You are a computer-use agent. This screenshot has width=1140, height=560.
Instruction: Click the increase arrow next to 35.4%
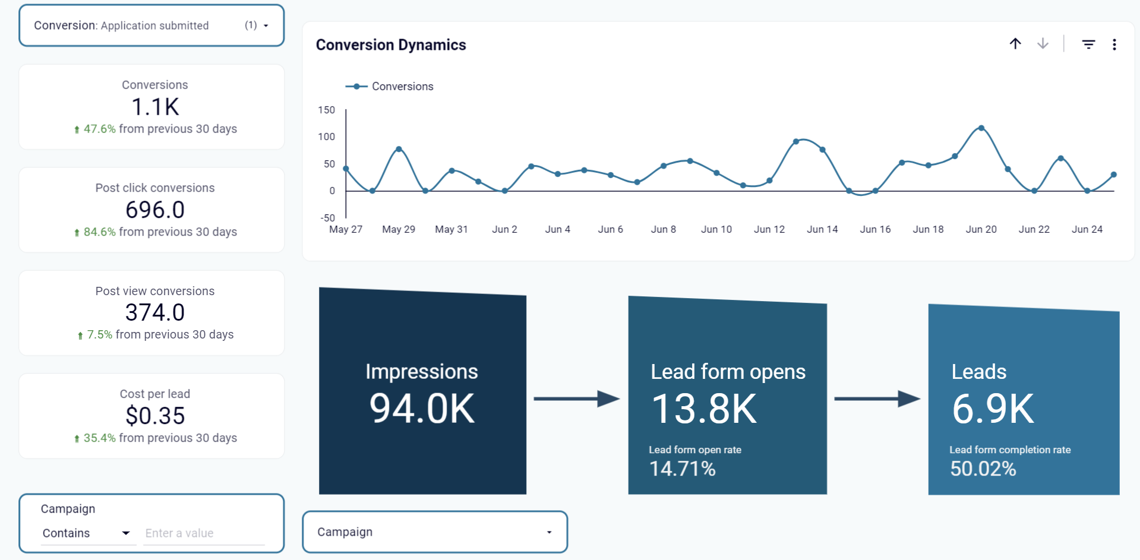point(78,438)
